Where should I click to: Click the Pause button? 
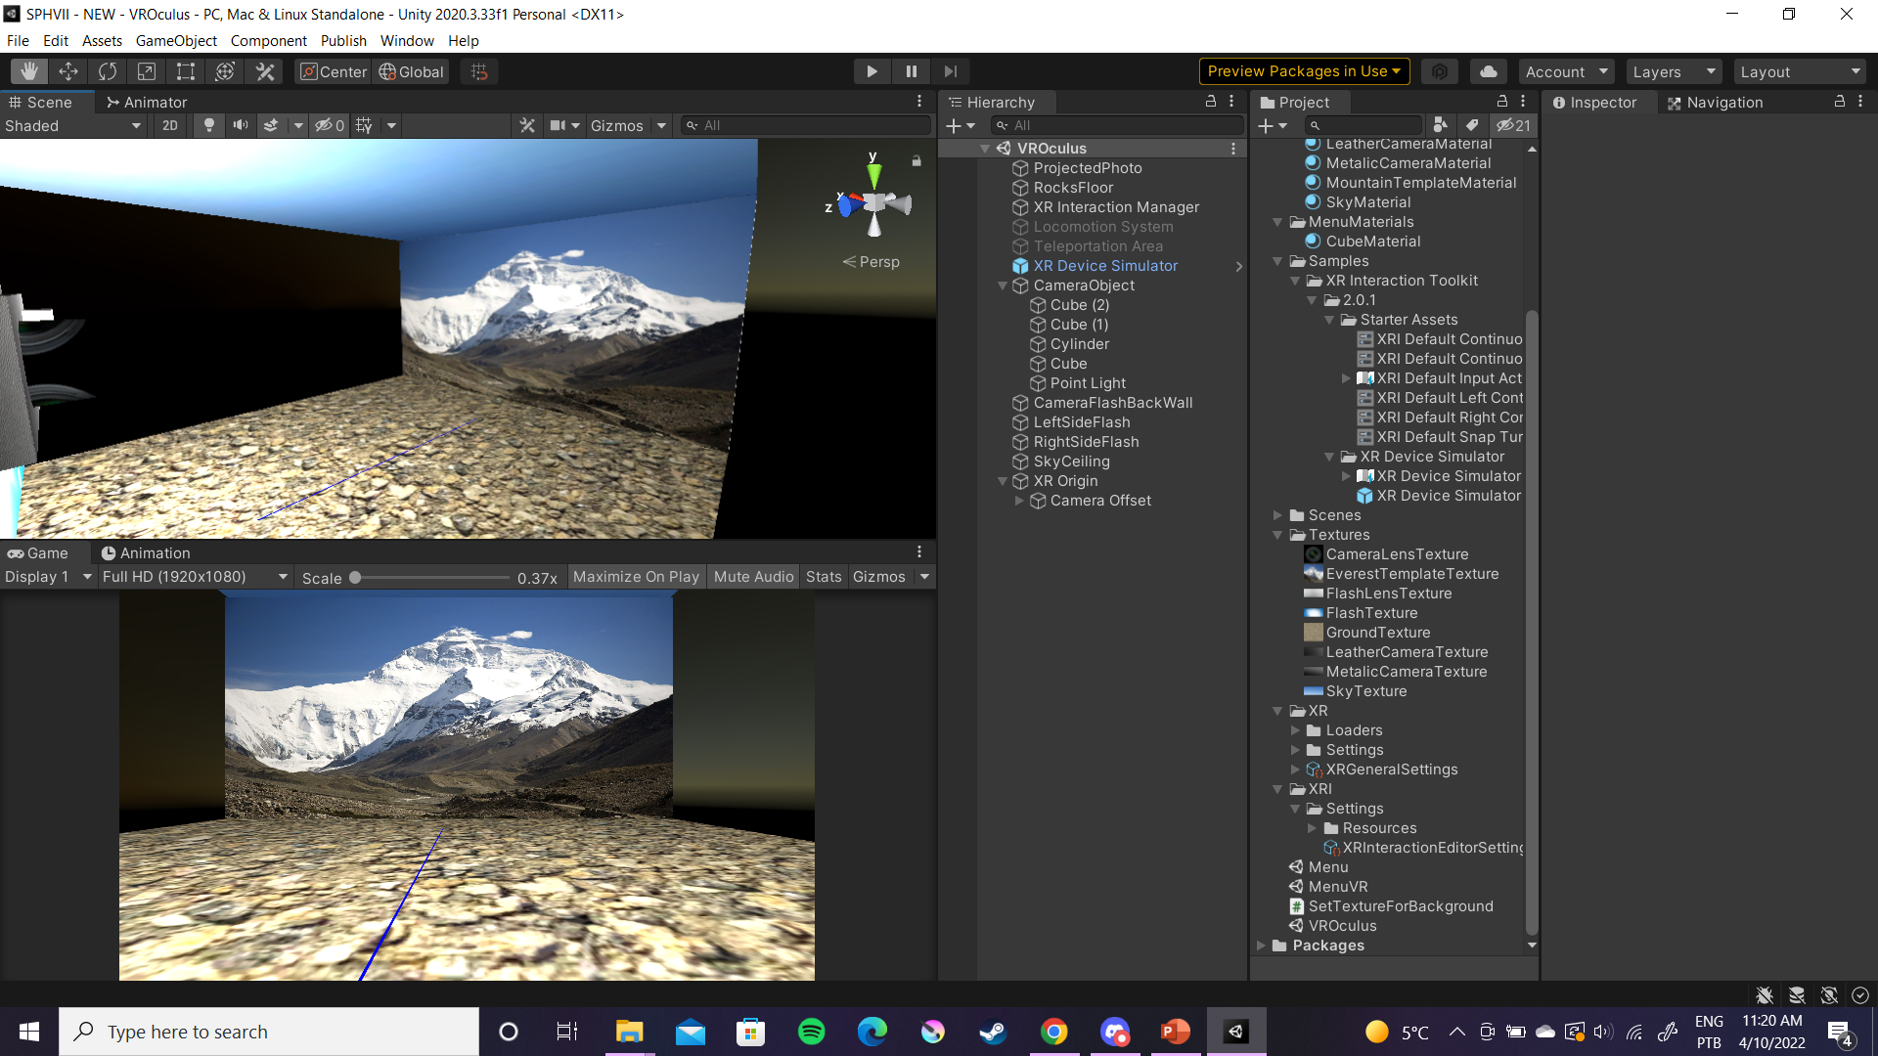[911, 71]
